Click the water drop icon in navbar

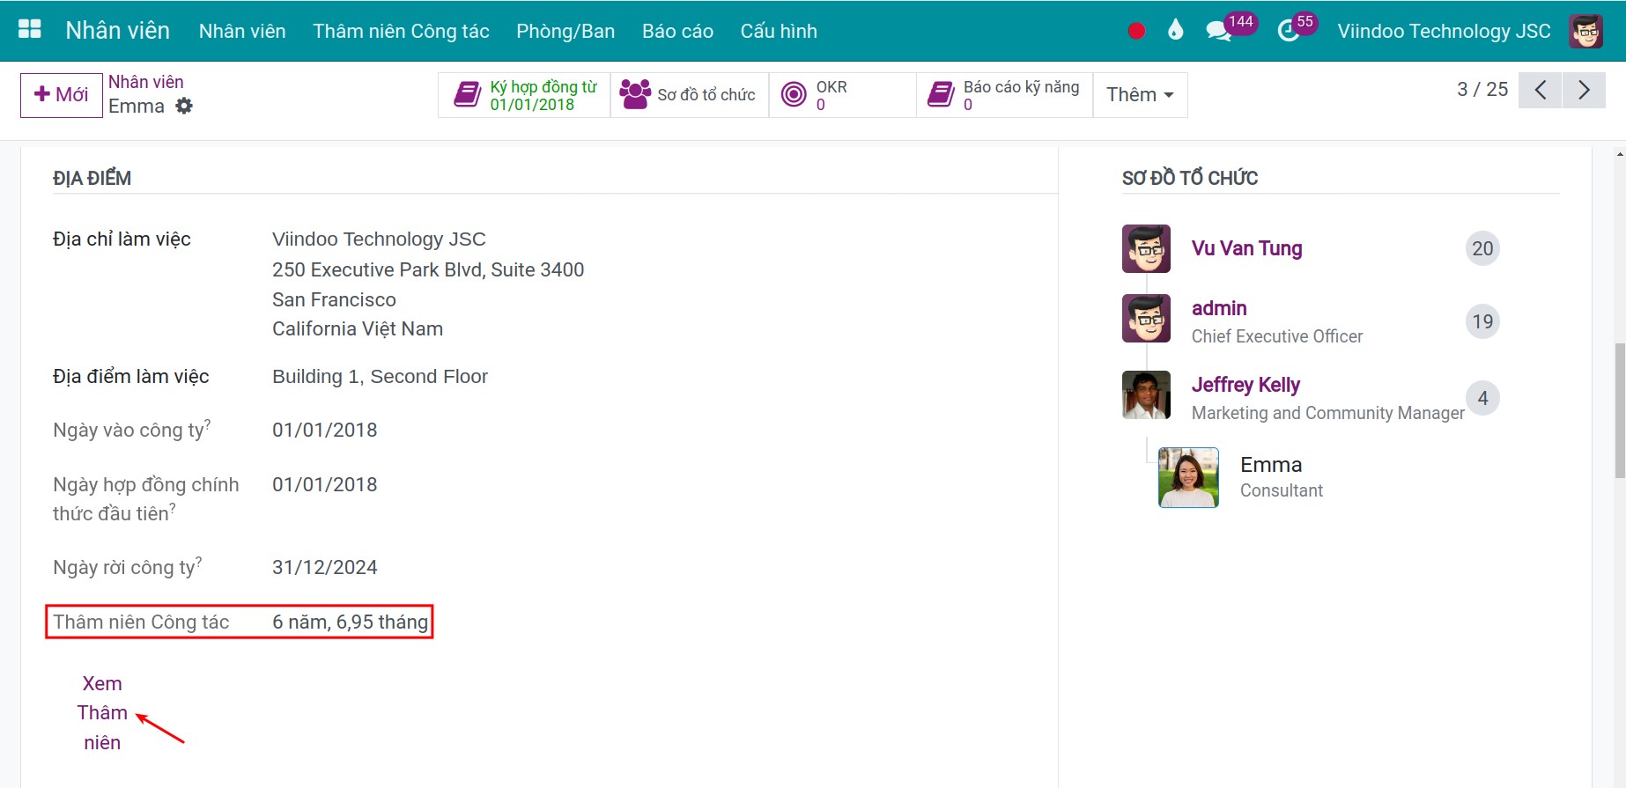[x=1175, y=31]
